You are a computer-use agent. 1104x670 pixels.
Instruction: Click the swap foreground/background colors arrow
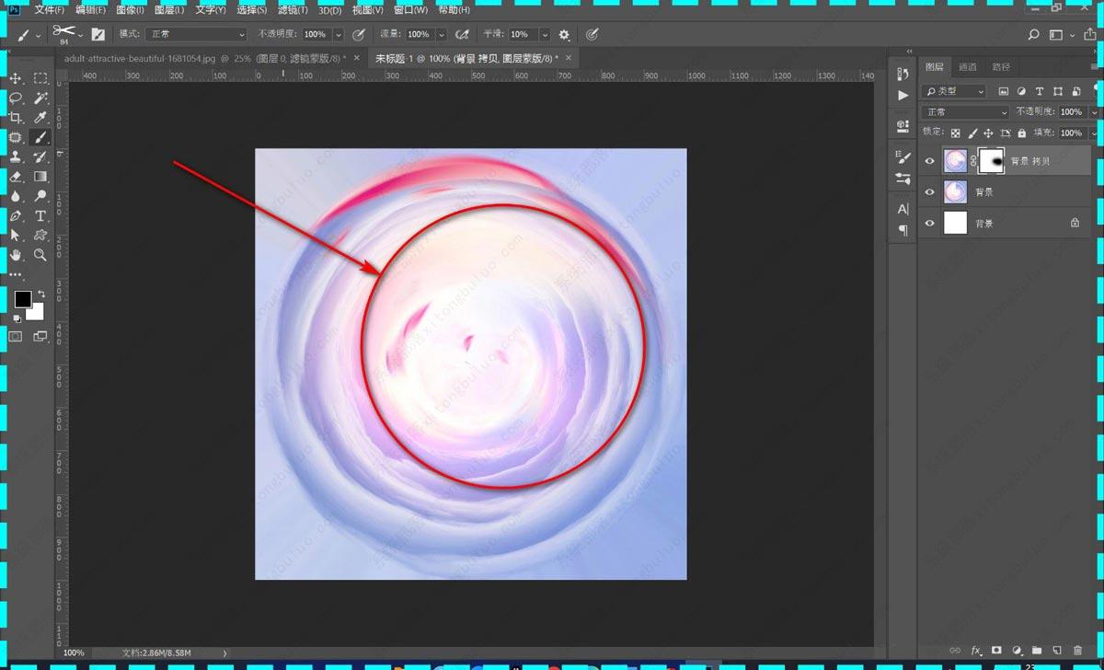(x=41, y=295)
